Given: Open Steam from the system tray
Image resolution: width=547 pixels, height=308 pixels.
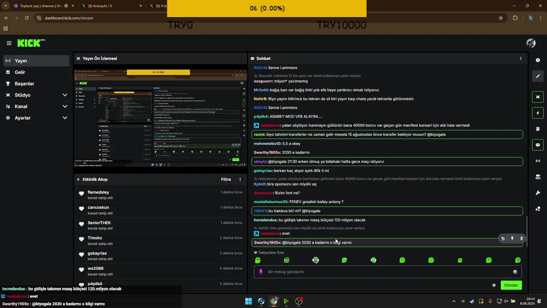Looking at the screenshot, I should (x=472, y=301).
